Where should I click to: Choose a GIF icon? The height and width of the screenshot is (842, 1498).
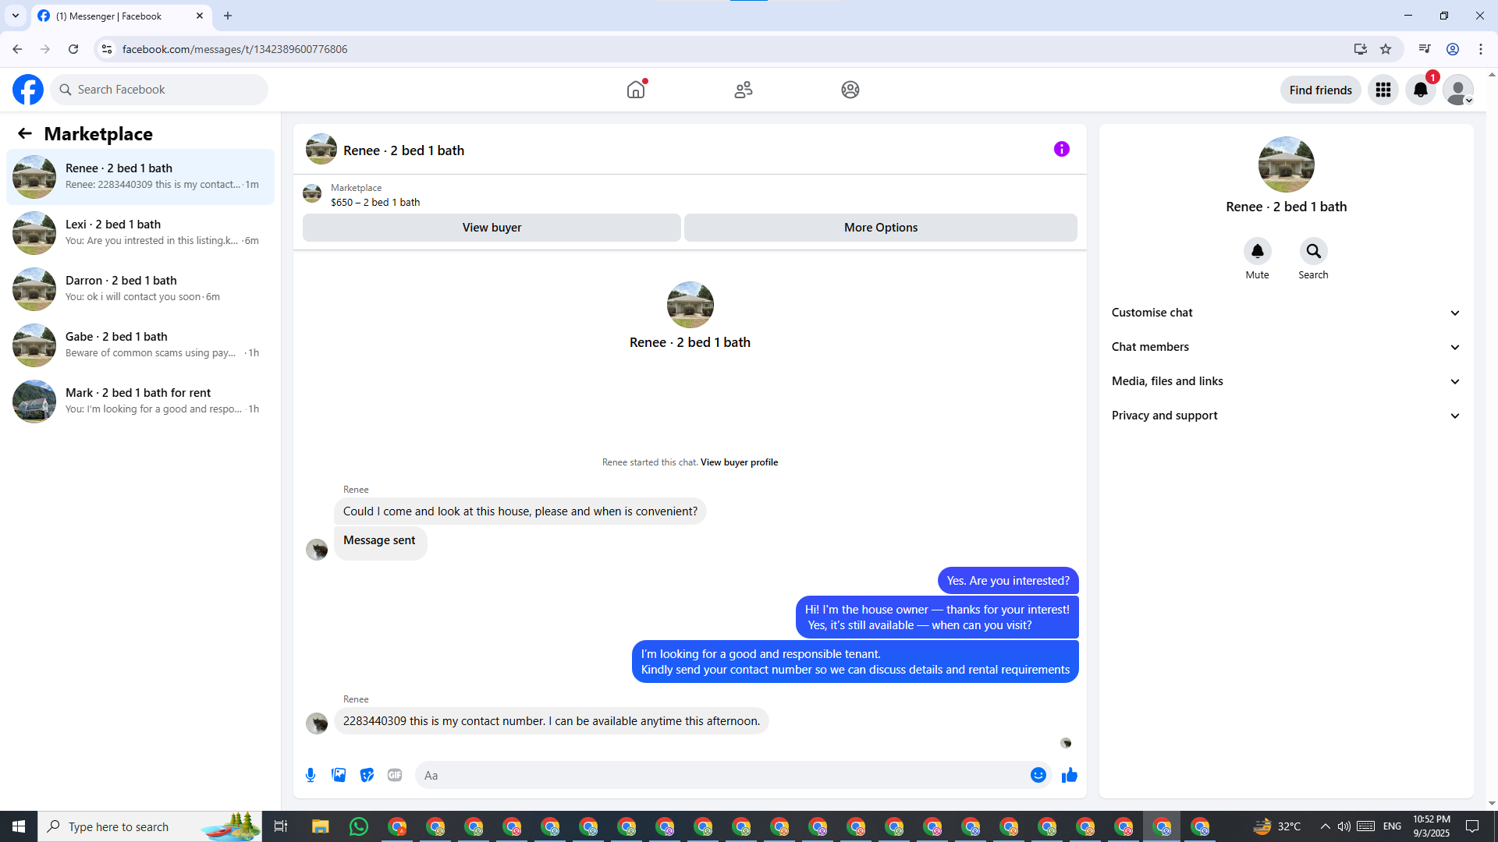click(x=395, y=775)
